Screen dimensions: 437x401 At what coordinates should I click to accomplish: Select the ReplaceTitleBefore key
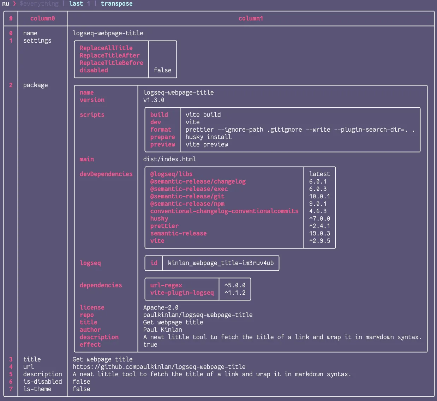click(x=111, y=63)
